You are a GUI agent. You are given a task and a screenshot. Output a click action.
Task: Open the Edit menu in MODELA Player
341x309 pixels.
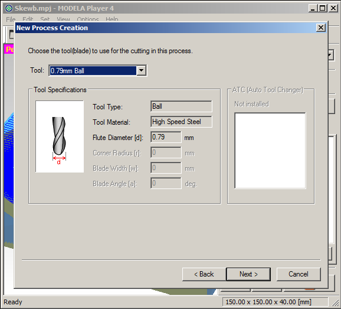click(x=28, y=19)
